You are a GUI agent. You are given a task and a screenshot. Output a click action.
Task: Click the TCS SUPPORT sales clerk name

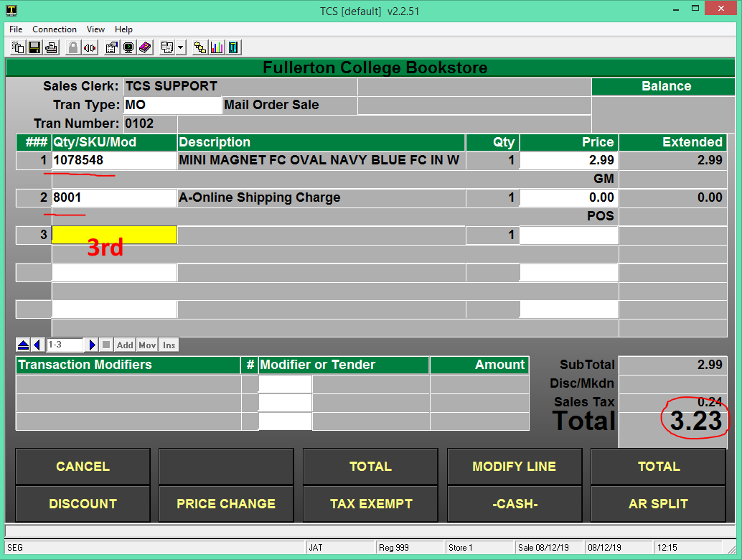click(x=172, y=86)
